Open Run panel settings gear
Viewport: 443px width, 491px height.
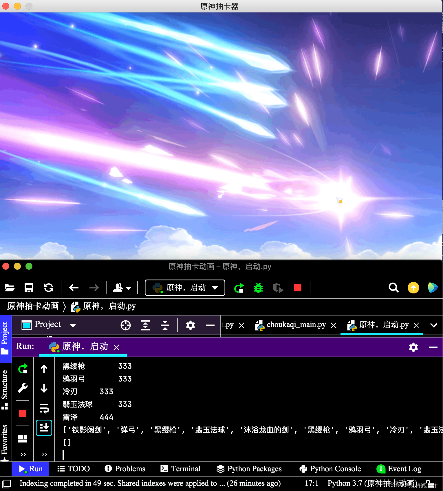(x=413, y=347)
